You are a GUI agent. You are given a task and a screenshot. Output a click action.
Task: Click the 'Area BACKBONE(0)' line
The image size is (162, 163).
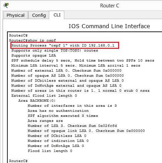point(37,101)
